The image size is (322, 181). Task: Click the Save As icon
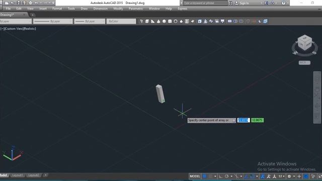25,3
